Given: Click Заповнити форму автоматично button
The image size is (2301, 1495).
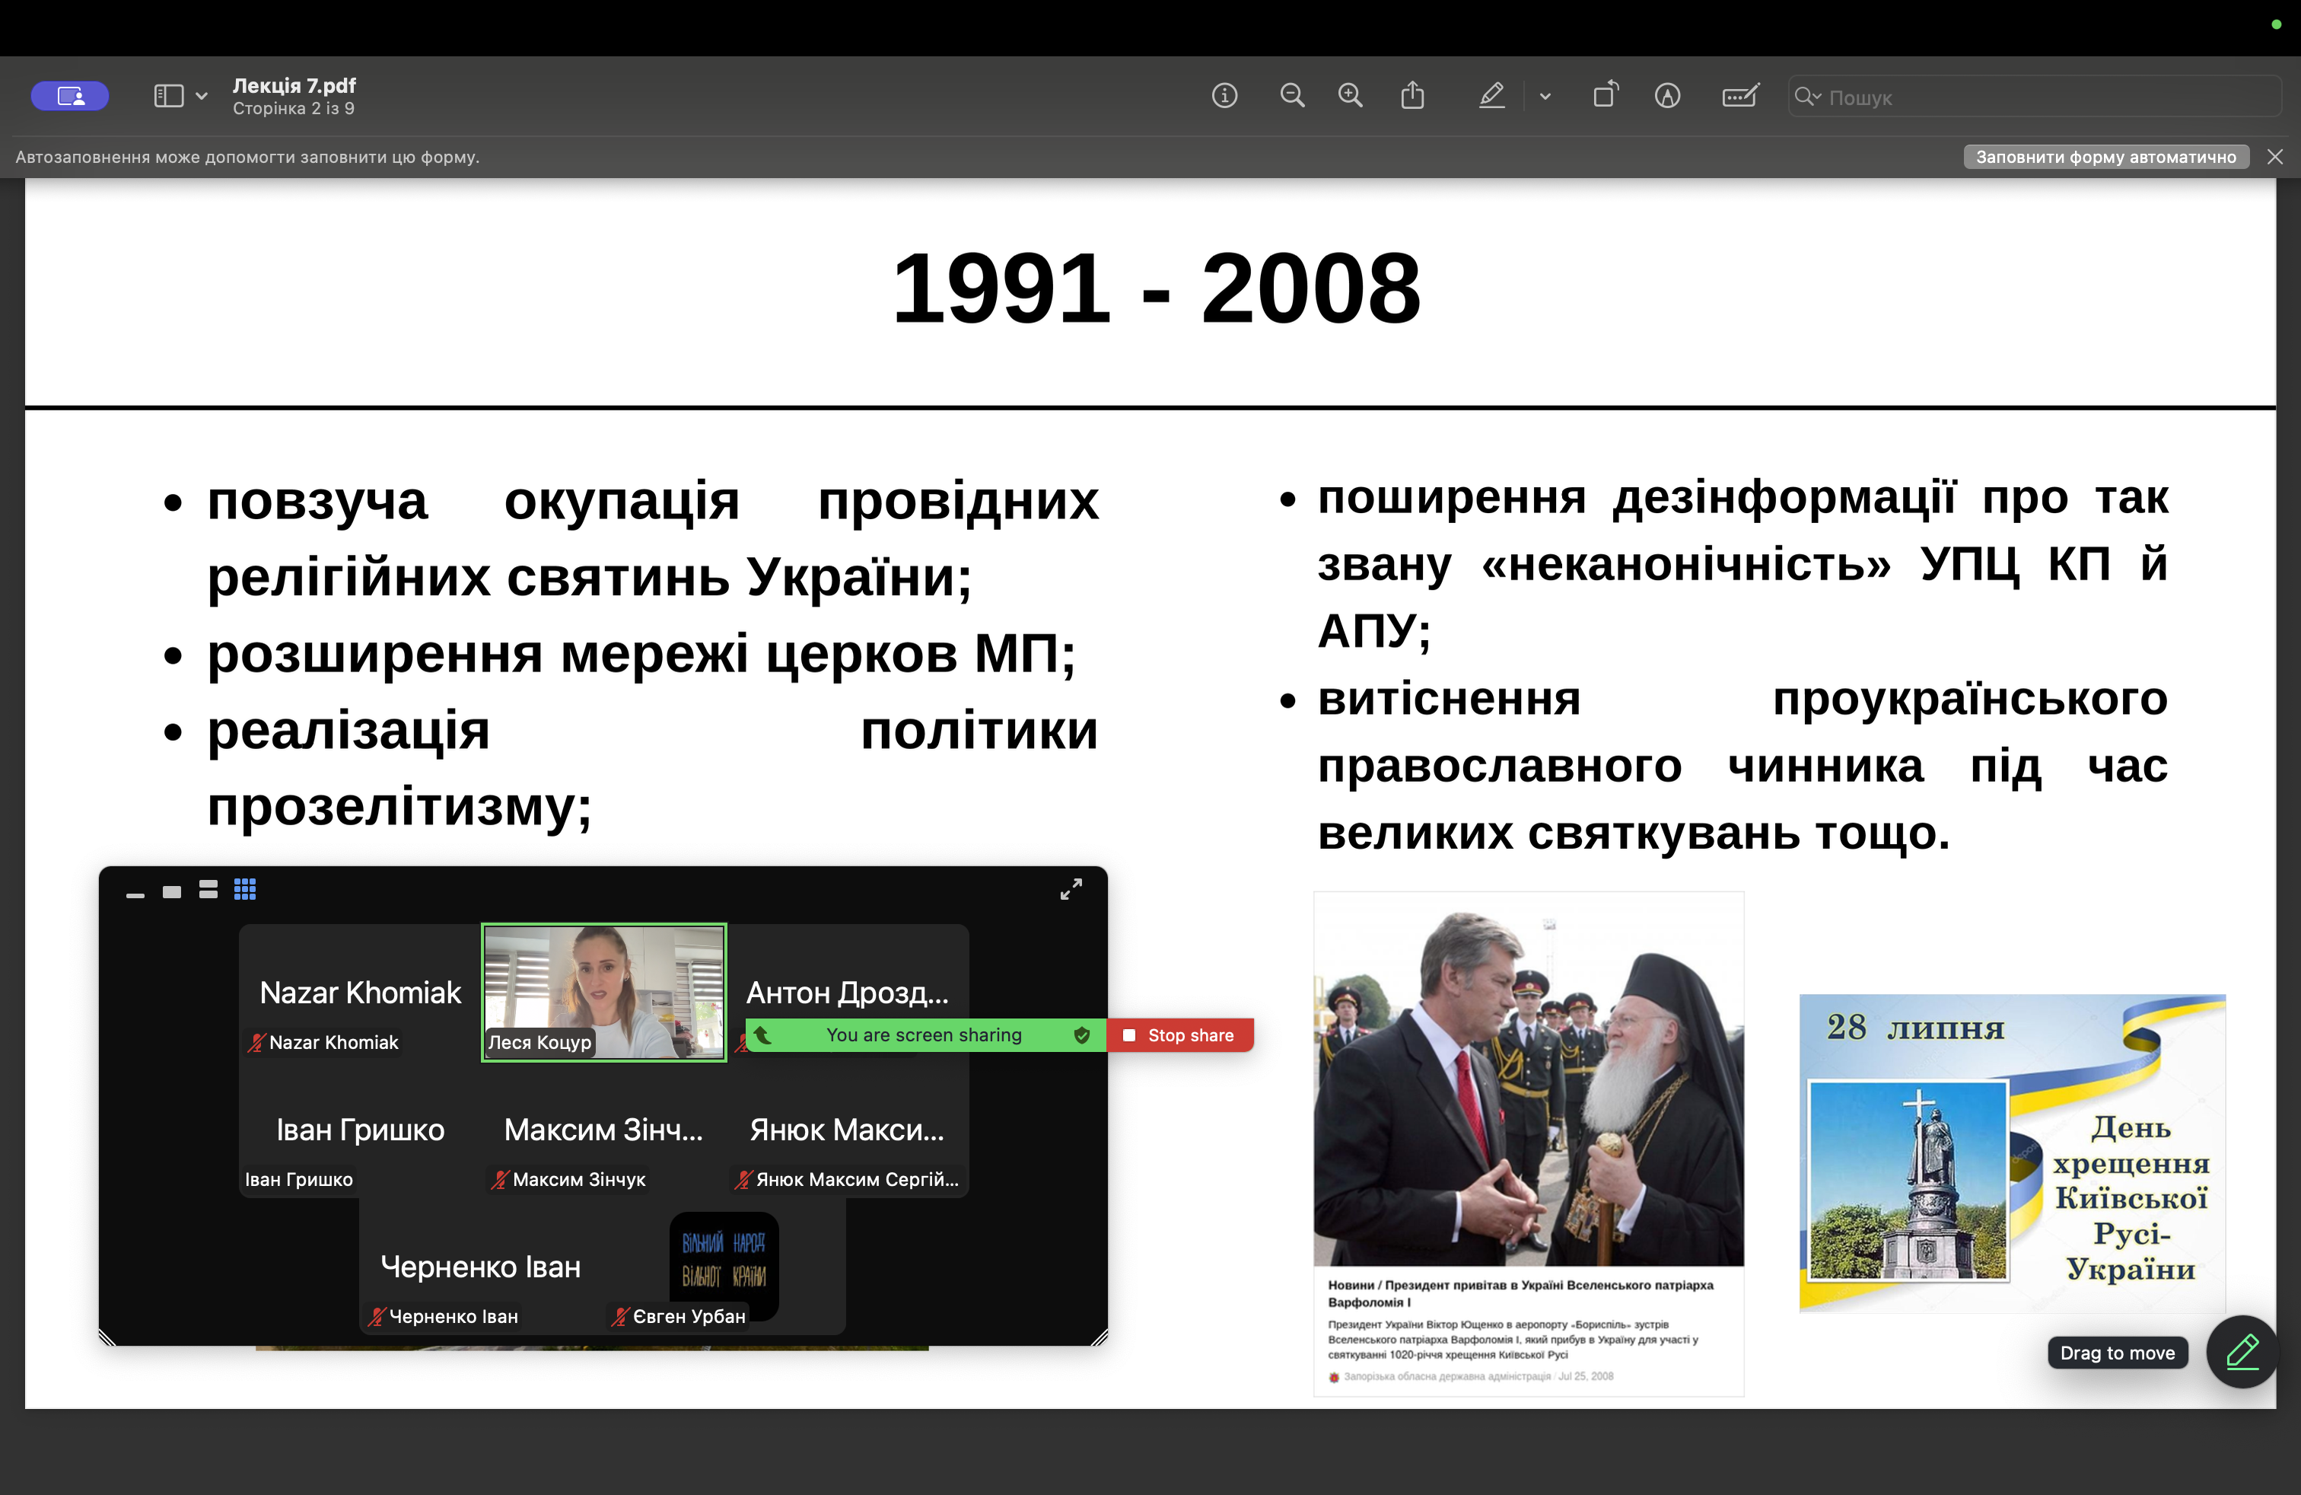Looking at the screenshot, I should click(2105, 157).
